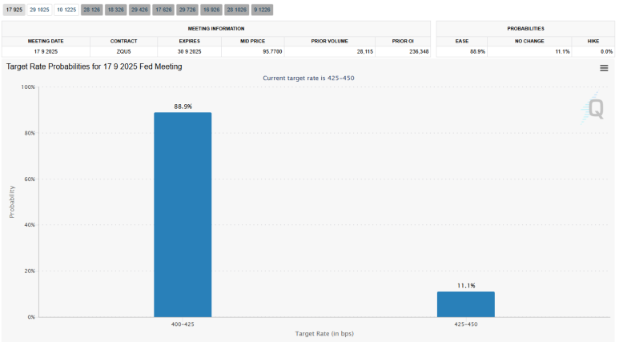619x342 pixels.
Task: Go to the 29 726 meeting tab
Action: tap(187, 10)
